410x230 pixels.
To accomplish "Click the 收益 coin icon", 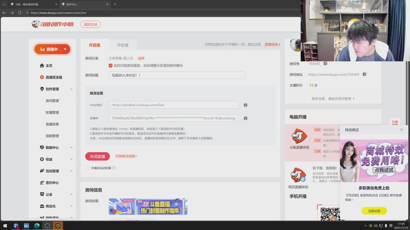I will [x=42, y=159].
